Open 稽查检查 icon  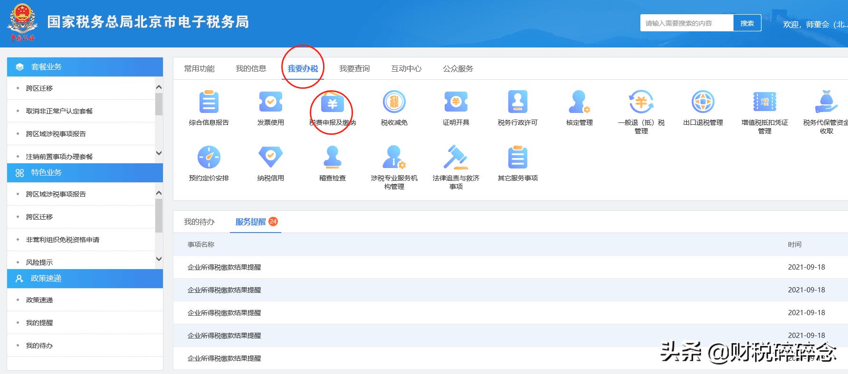(x=332, y=157)
